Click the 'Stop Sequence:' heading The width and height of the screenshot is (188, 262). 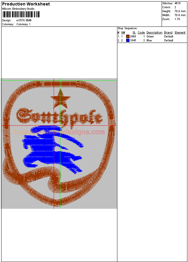(x=128, y=28)
